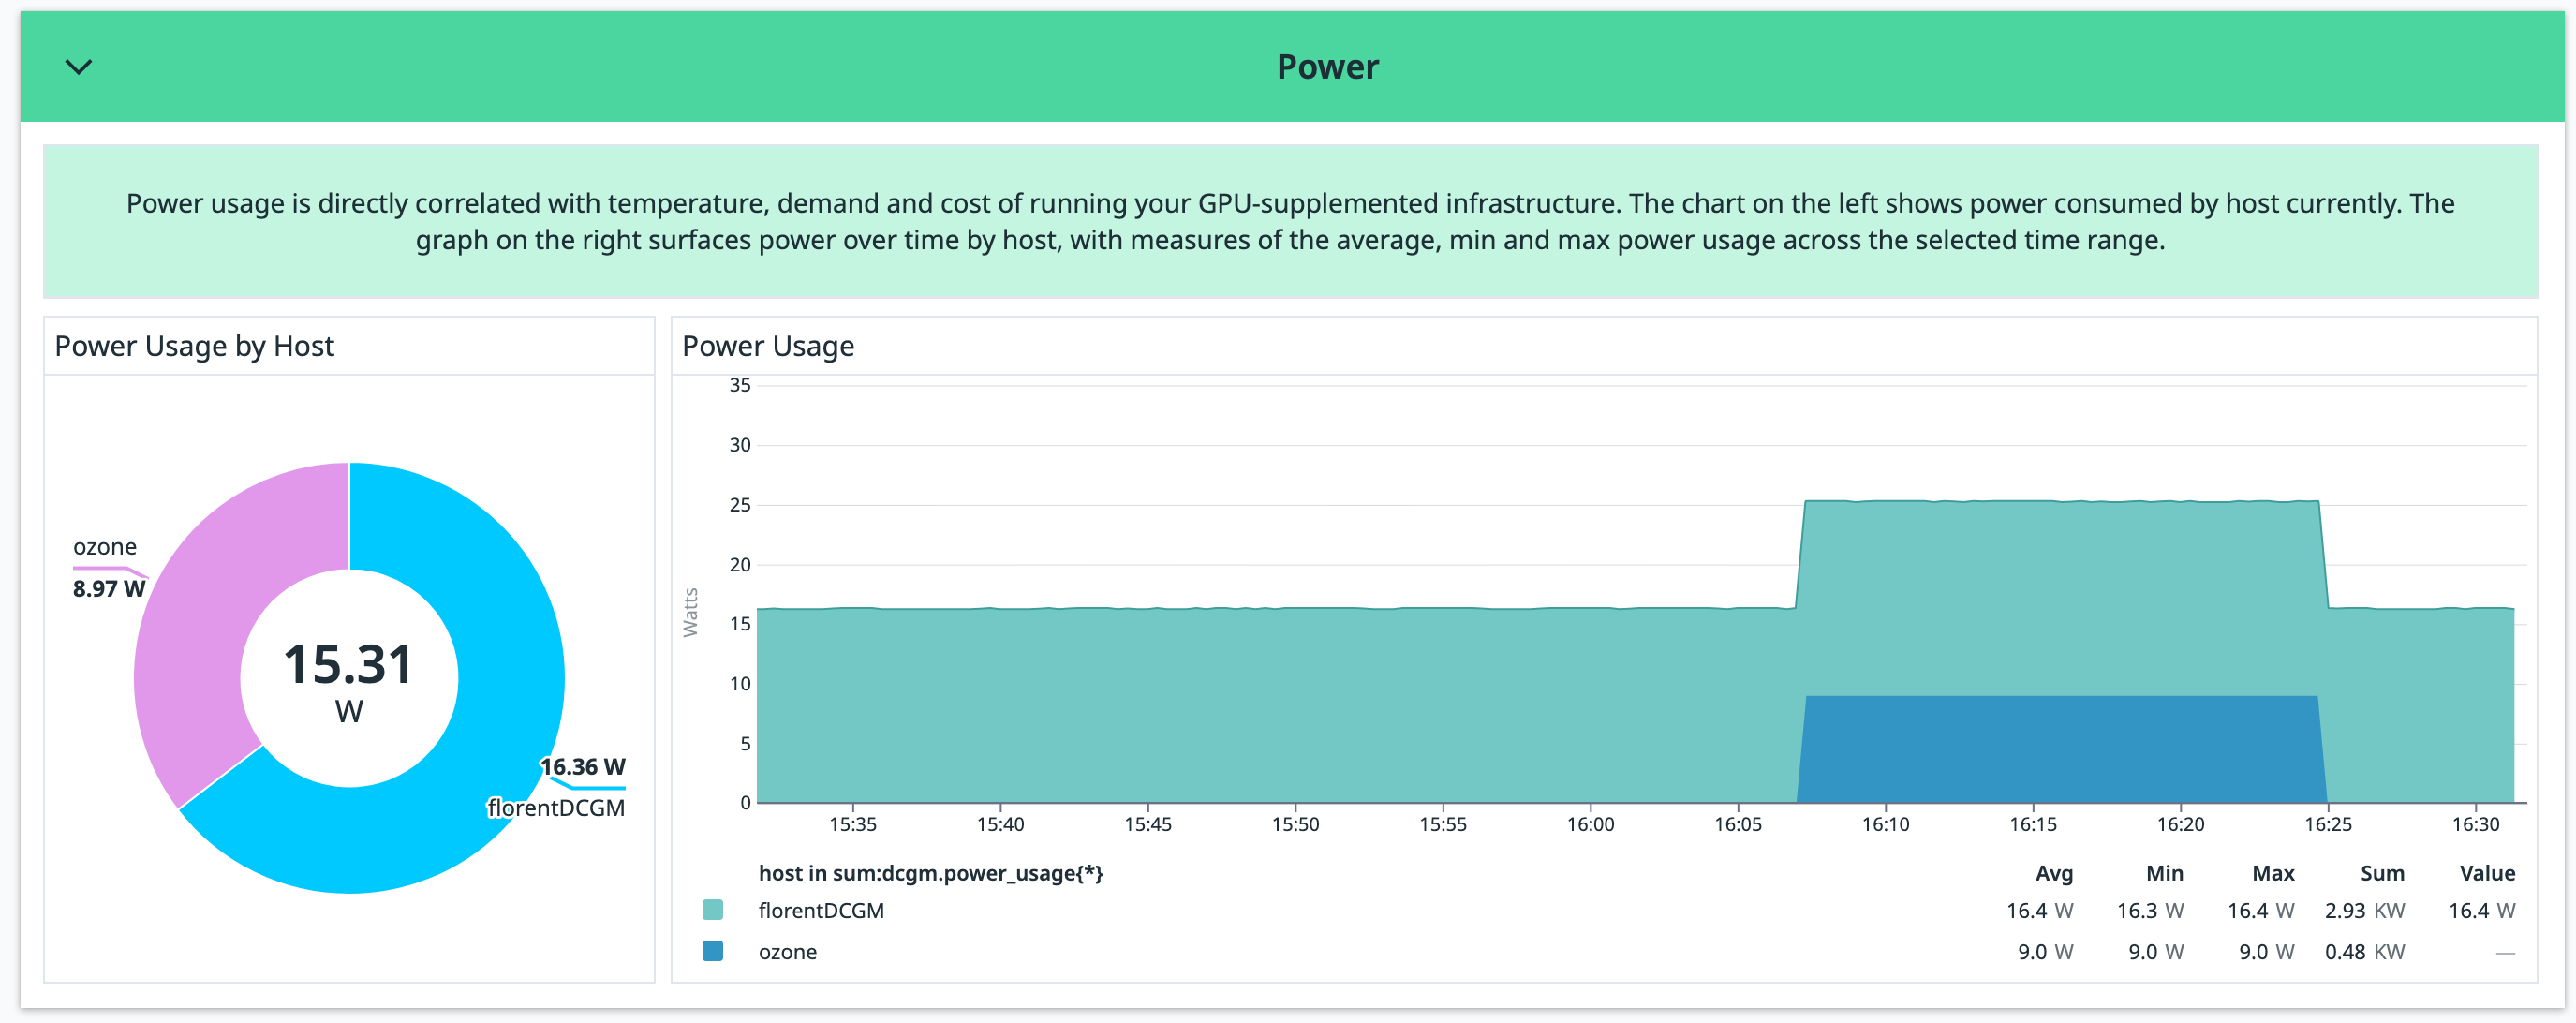
Task: Open the query host in sum:dcgm.power_usage{*}
Action: (x=933, y=872)
